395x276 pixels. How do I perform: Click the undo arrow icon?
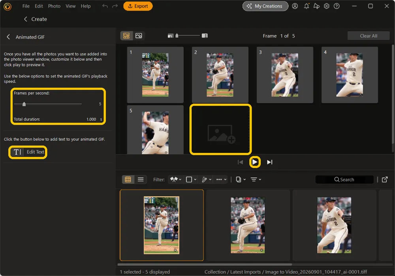click(x=105, y=6)
